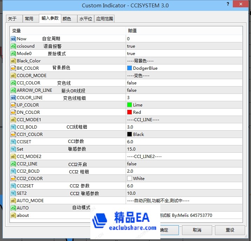Click the CCISET value field showing 6.0
The height and width of the screenshot is (241, 251).
click(x=130, y=142)
